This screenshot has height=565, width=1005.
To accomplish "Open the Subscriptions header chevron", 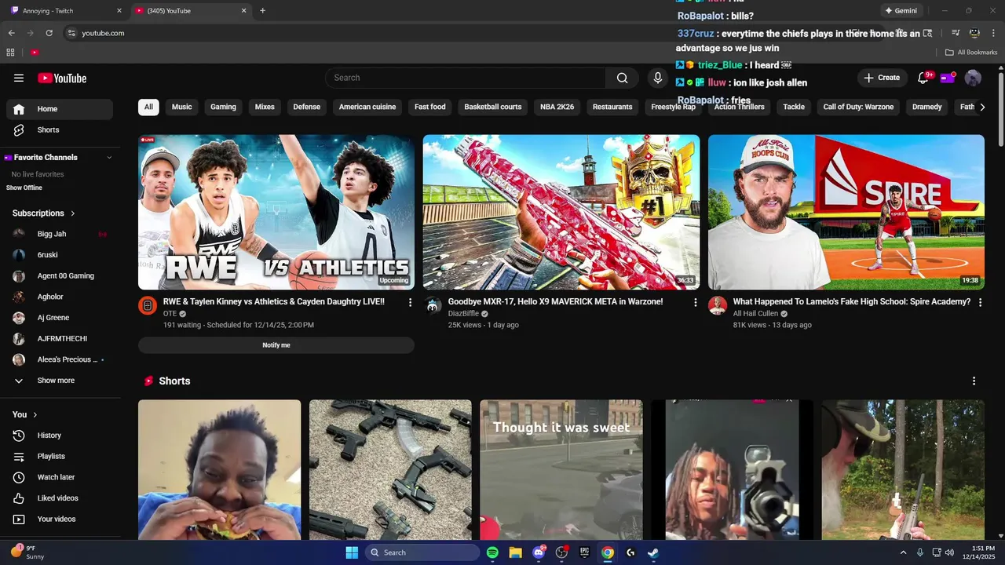I will (x=73, y=213).
